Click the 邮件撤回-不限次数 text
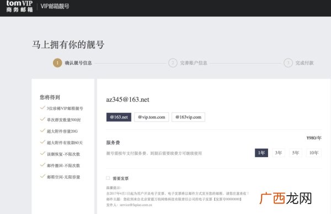Screen dimensions: 331x214 (63, 165)
